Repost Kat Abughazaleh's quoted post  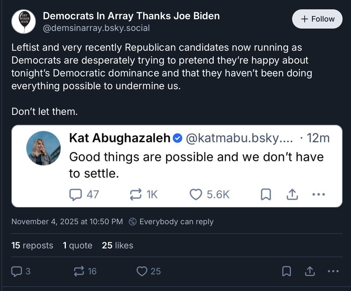tap(136, 195)
